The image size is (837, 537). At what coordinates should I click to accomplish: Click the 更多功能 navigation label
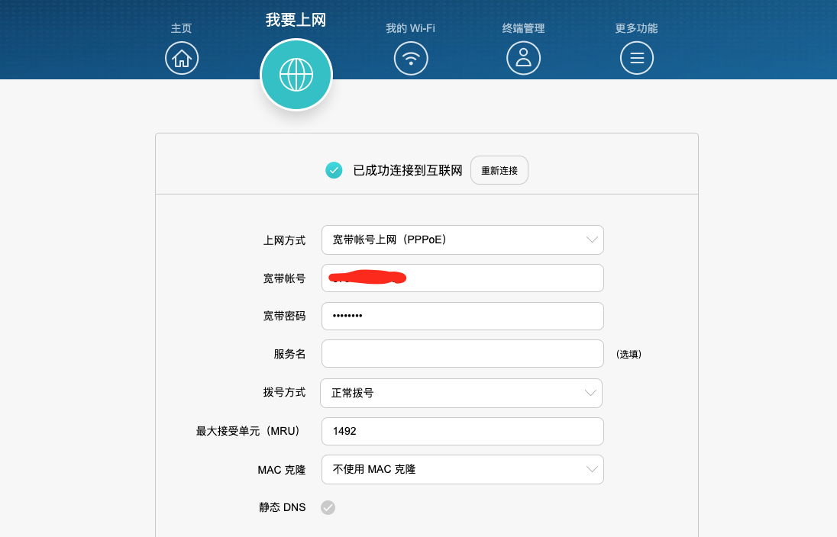(636, 28)
